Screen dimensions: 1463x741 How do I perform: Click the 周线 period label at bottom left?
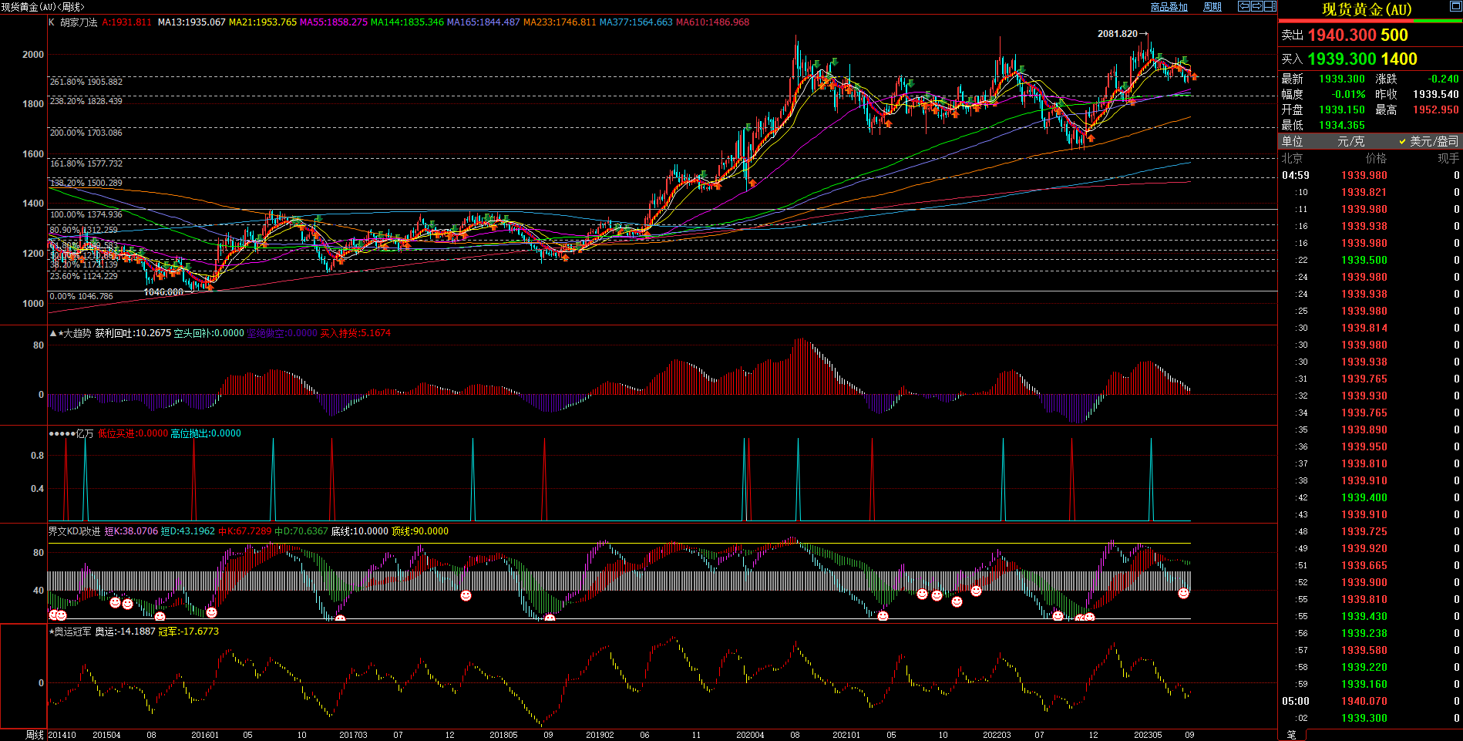[34, 735]
